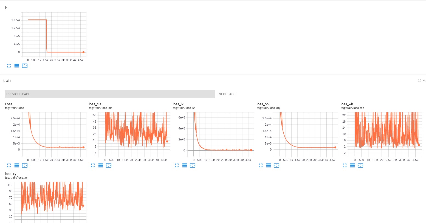The height and width of the screenshot is (223, 426).
Task: Collapse the train section with chevron
Action: [424, 81]
